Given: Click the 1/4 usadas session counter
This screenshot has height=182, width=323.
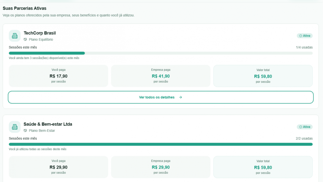Looking at the screenshot, I should (304, 47).
